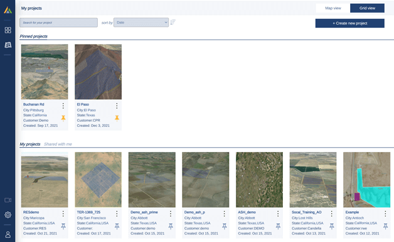The image size is (394, 242).
Task: Toggle the sort order icon
Action: coord(173,23)
